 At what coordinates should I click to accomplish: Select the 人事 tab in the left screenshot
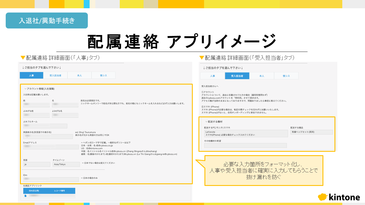pos(31,75)
